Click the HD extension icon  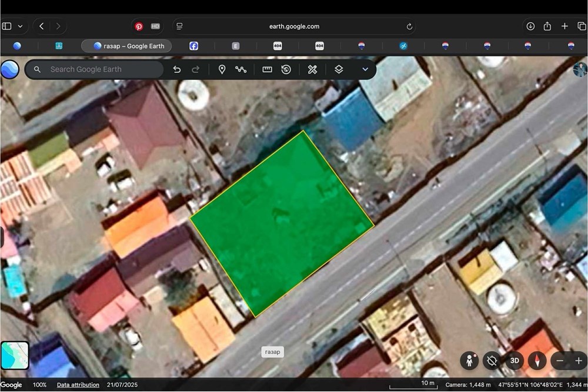point(155,26)
